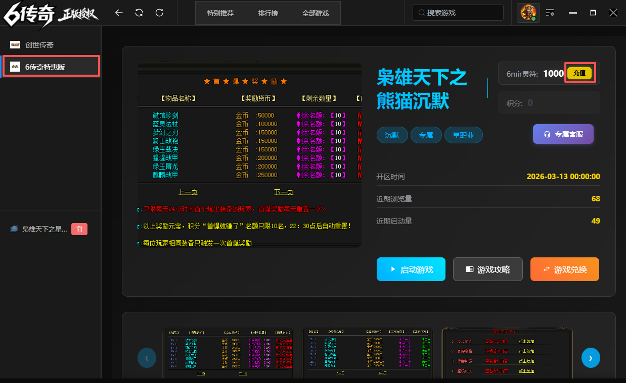Select the 创世传奇 game icon in sidebar

point(15,44)
